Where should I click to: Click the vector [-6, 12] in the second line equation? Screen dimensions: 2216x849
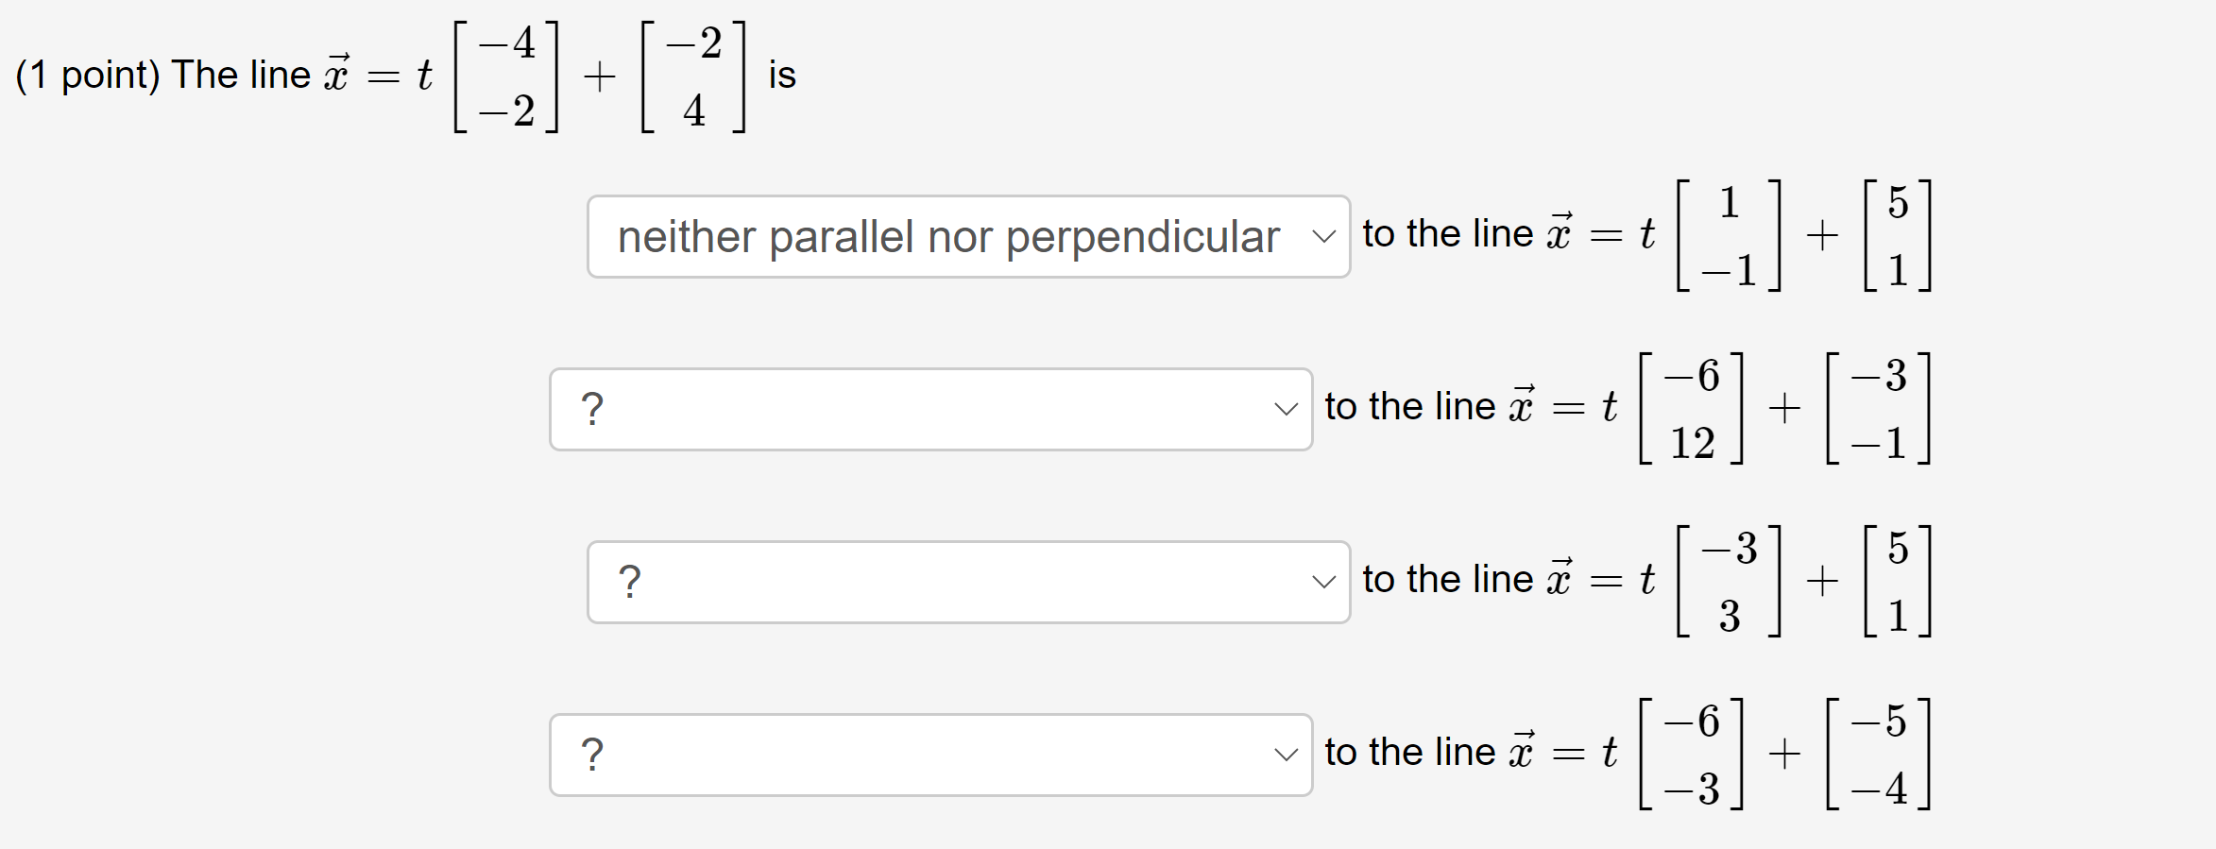pos(1691,408)
